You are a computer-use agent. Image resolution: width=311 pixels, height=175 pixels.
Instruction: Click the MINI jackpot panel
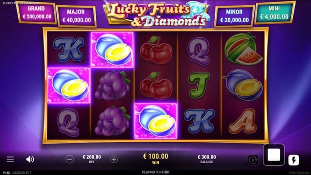pos(275,13)
